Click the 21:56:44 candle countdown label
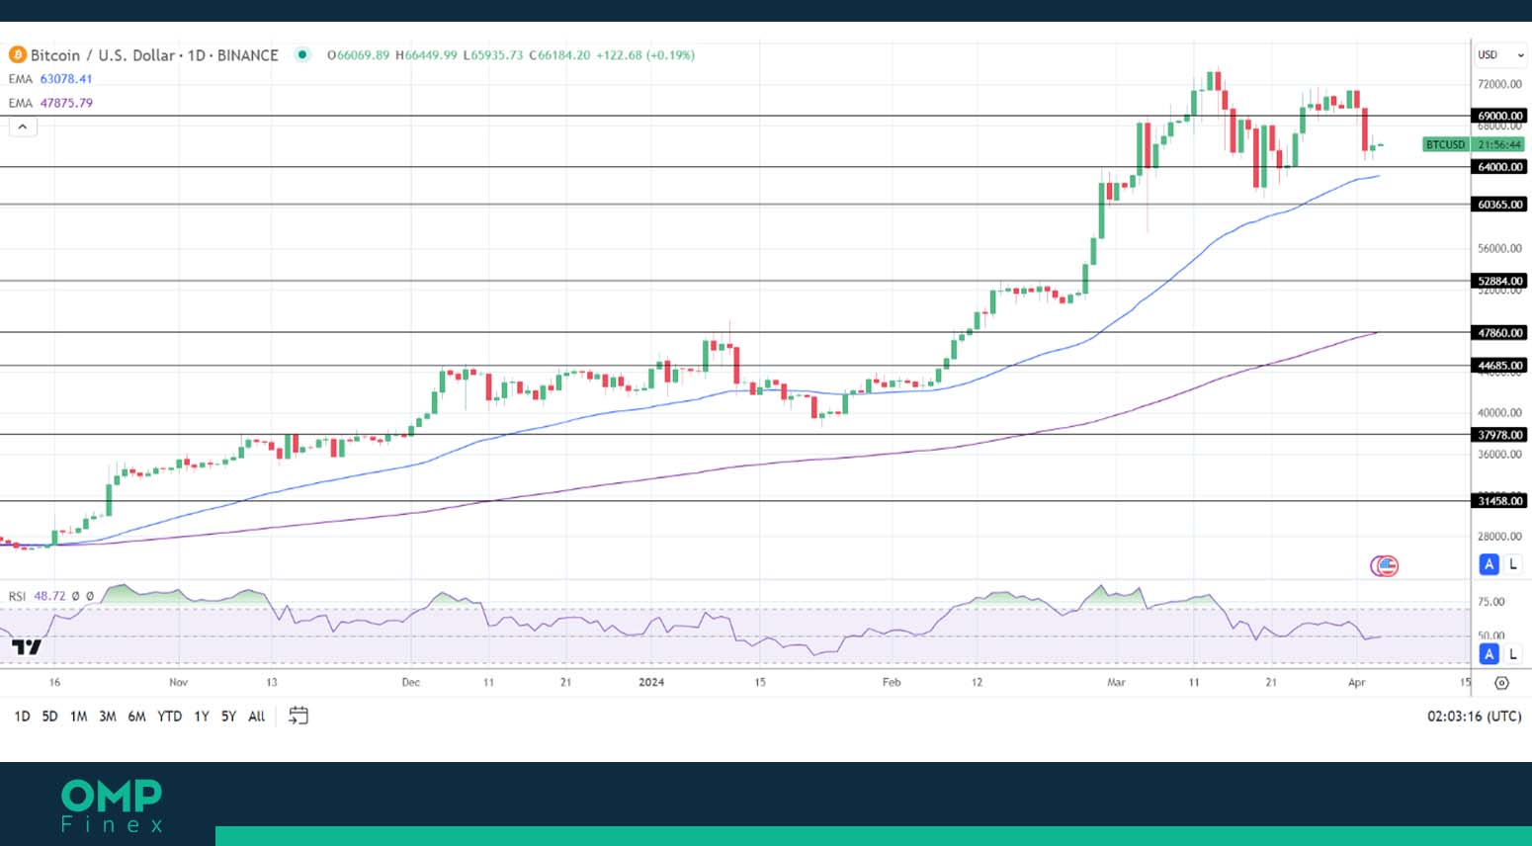 (1499, 144)
